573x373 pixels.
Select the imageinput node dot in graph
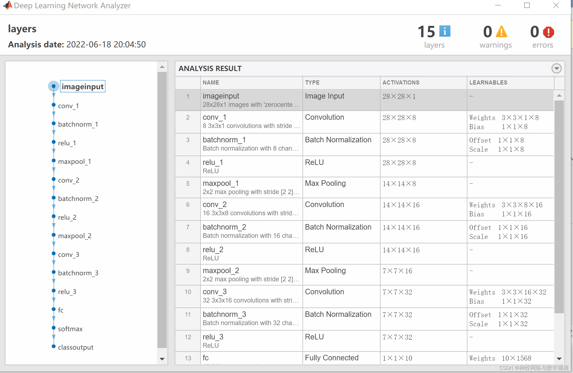53,86
